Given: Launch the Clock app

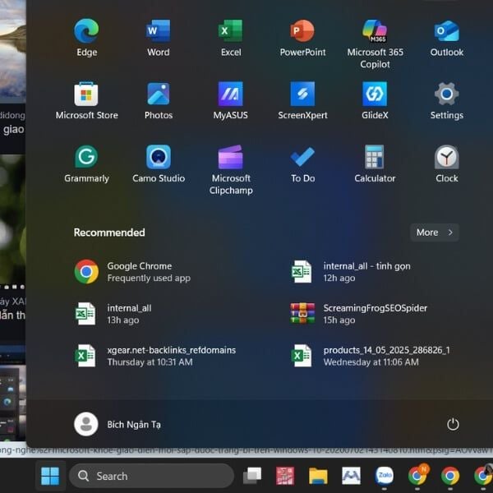Looking at the screenshot, I should click(447, 164).
